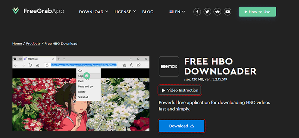Go to the BLOG page
The image size is (299, 138).
pos(148,12)
